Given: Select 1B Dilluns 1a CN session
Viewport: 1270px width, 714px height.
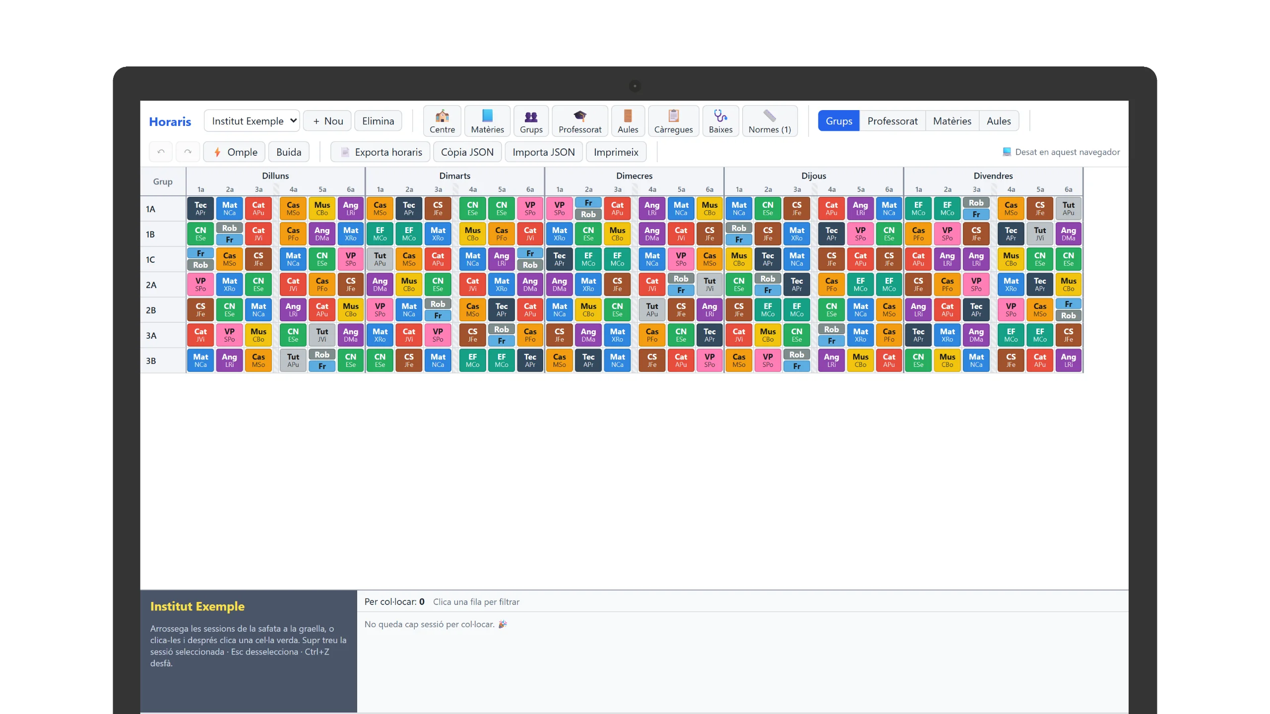Looking at the screenshot, I should (x=200, y=234).
